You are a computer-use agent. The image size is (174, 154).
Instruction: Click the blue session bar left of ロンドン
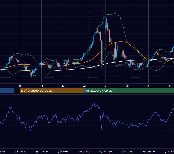click(7, 91)
